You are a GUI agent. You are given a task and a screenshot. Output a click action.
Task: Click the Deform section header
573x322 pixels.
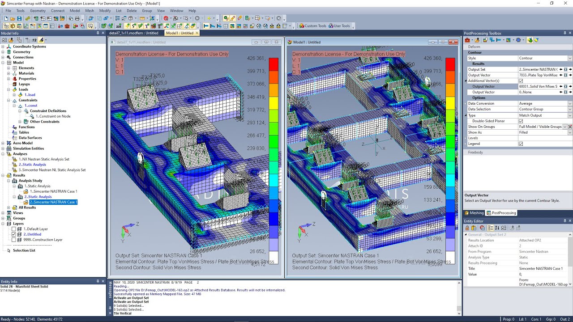518,47
